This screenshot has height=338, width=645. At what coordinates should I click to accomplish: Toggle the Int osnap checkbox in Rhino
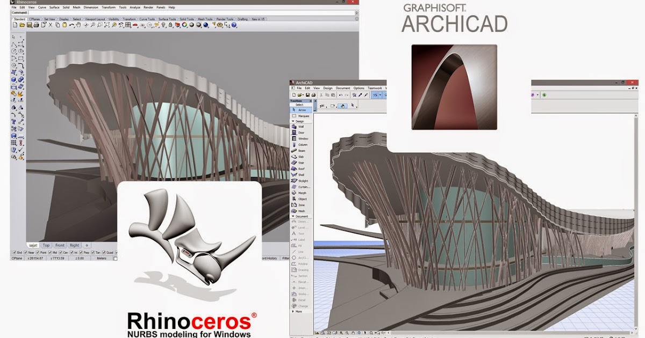tap(71, 253)
